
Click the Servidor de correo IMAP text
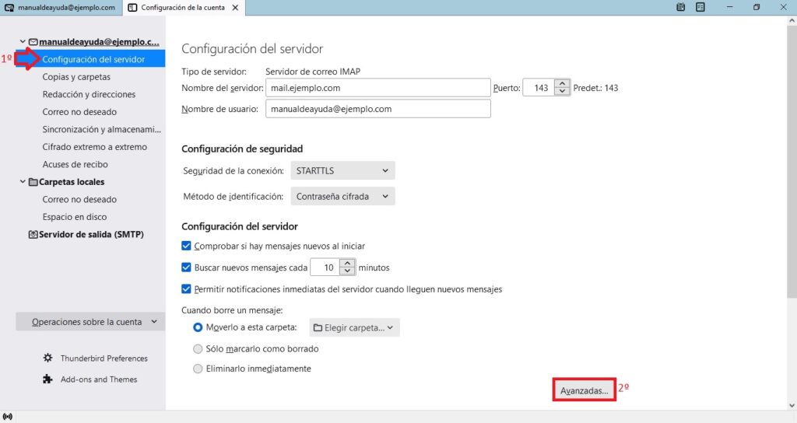pos(313,72)
